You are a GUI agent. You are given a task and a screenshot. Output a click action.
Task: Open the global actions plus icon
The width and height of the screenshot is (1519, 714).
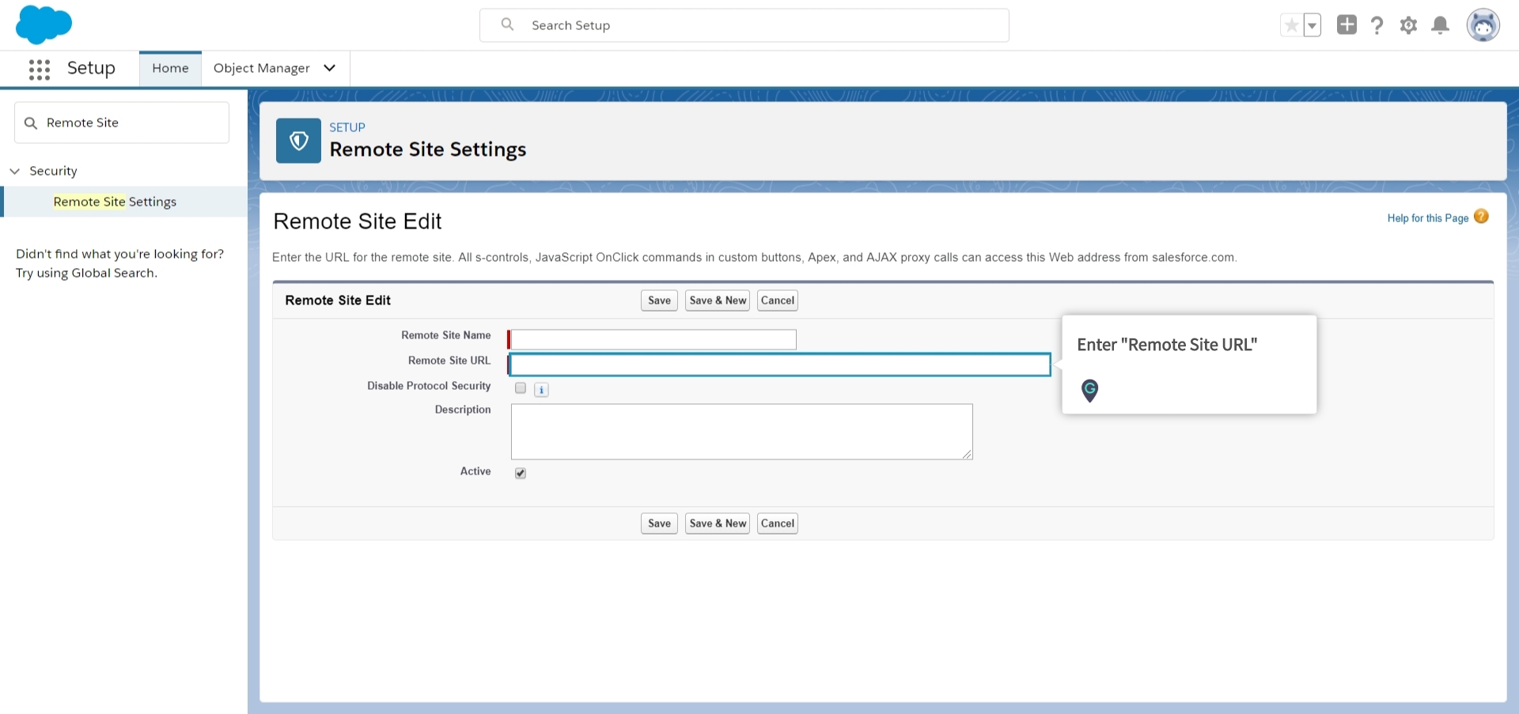click(x=1347, y=25)
